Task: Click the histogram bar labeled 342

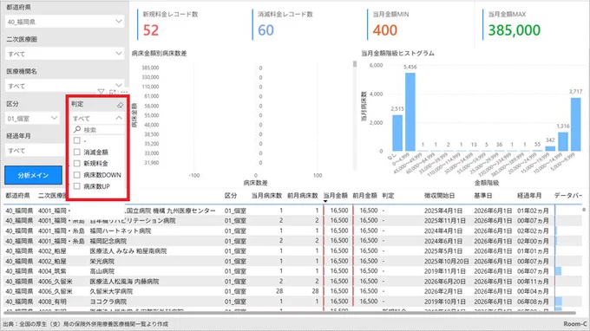Action: coord(550,149)
